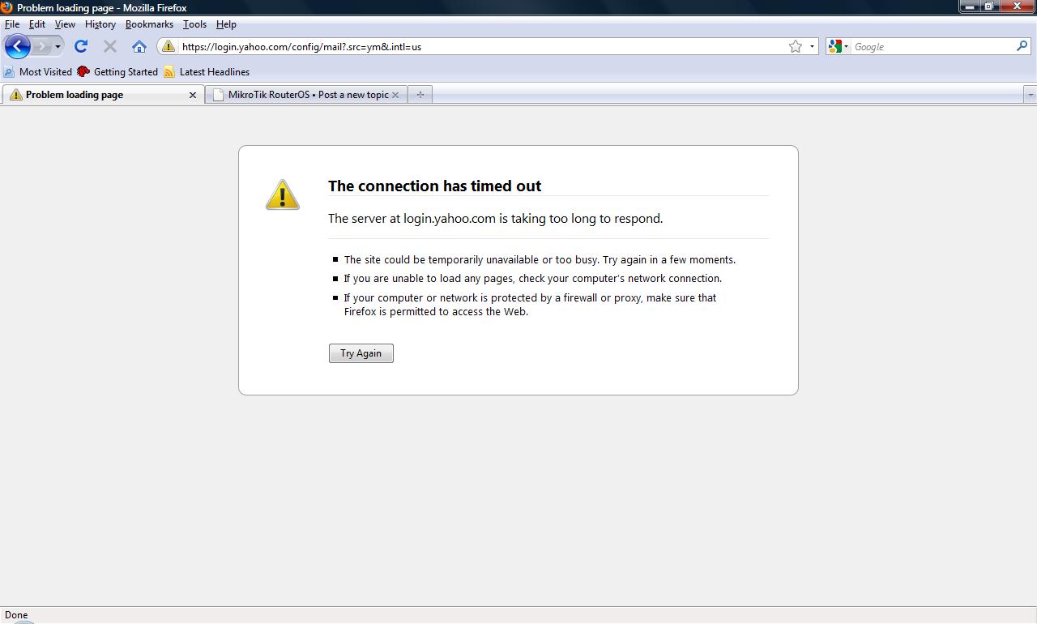Viewport: 1037px width, 624px height.
Task: Click the Try Again button
Action: 361,353
